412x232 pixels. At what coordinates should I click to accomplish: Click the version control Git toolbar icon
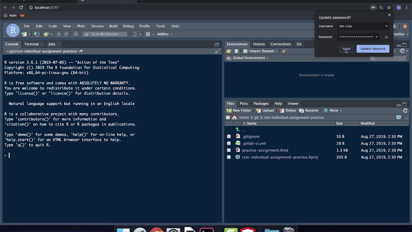(x=135, y=34)
